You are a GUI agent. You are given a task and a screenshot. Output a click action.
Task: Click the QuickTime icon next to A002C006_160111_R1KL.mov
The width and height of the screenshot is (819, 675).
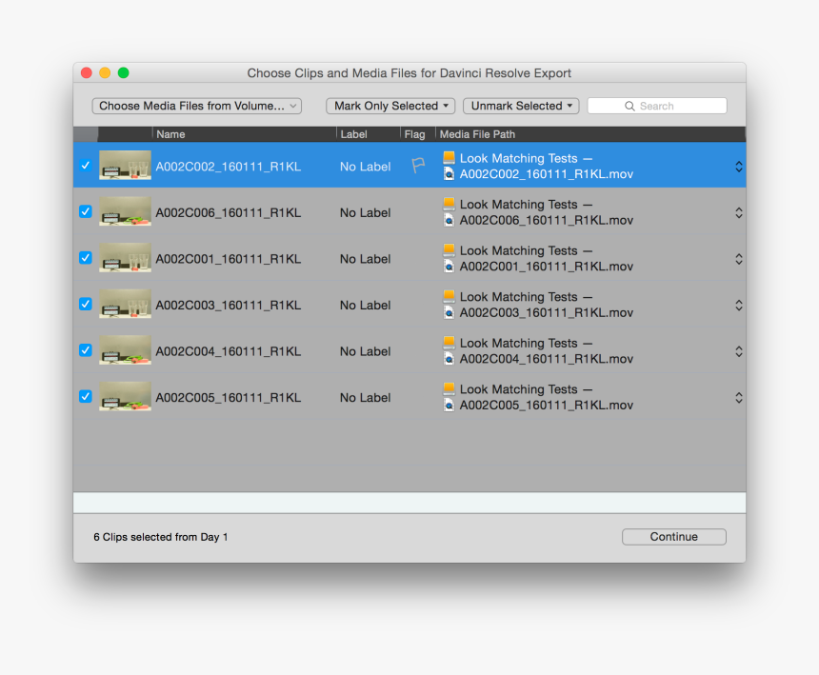pyautogui.click(x=449, y=220)
